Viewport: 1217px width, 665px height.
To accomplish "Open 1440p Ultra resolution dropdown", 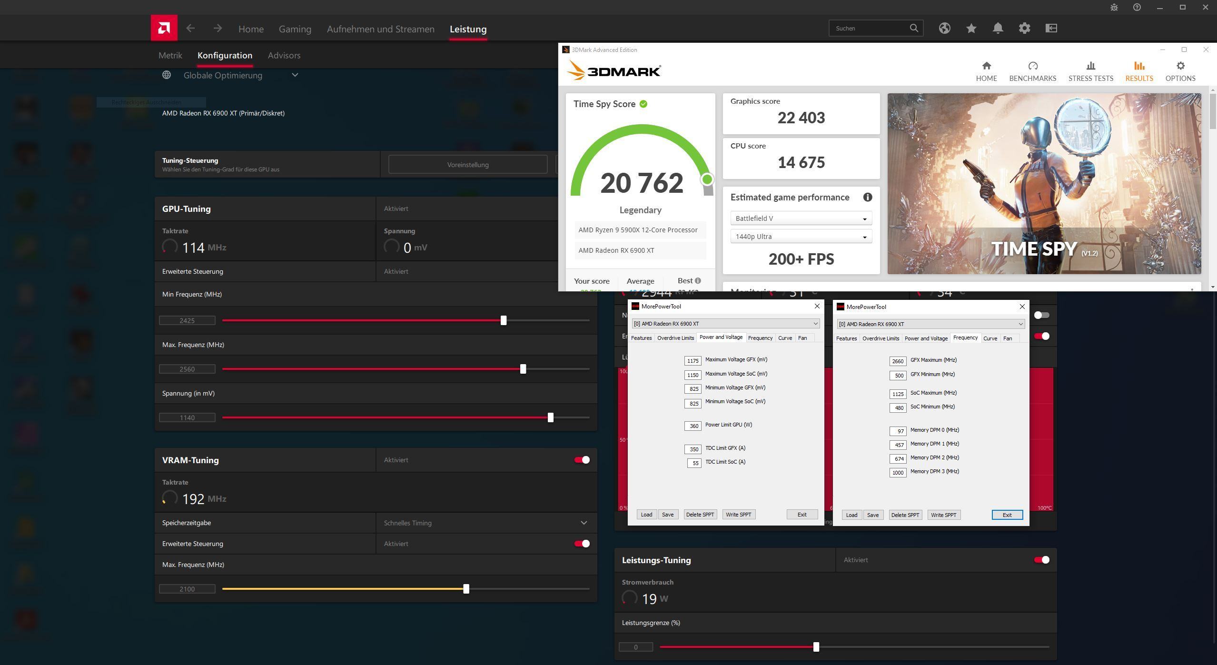I will [801, 237].
